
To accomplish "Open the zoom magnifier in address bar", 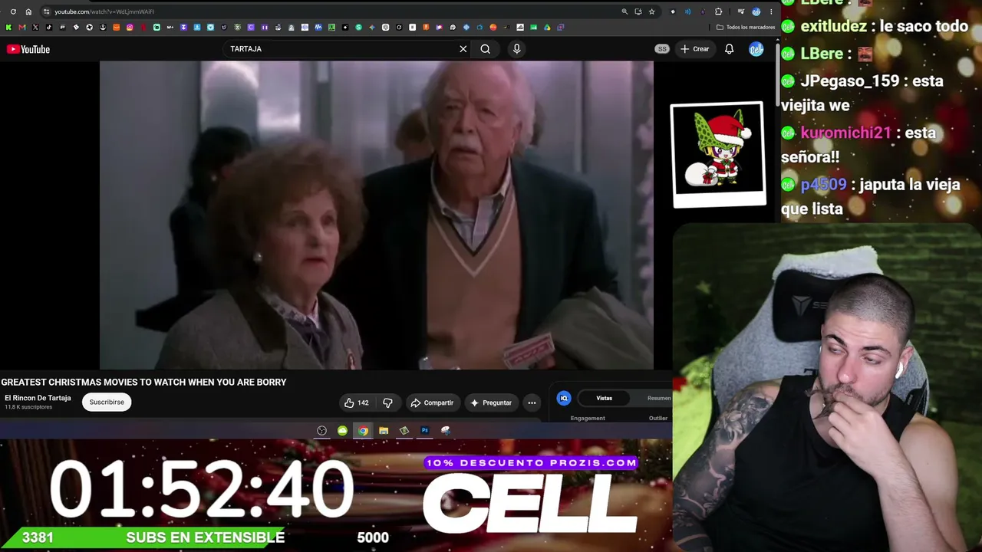I will pos(624,11).
